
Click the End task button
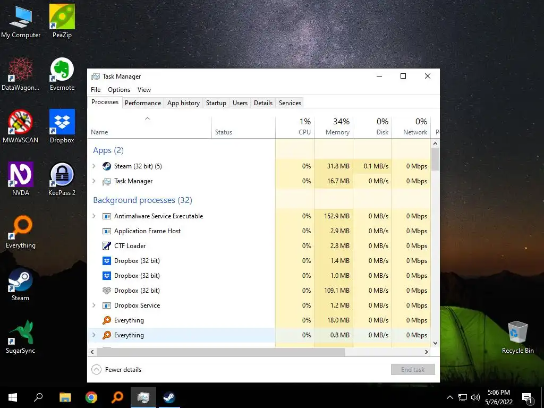[x=413, y=370]
